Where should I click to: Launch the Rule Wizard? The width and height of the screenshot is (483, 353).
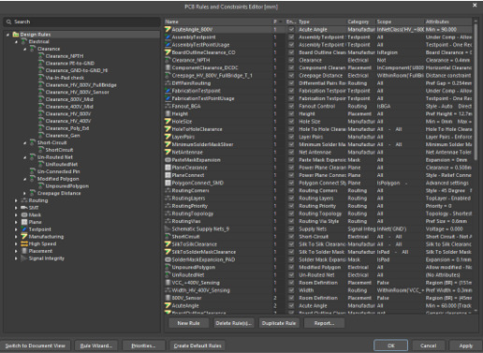coord(96,346)
